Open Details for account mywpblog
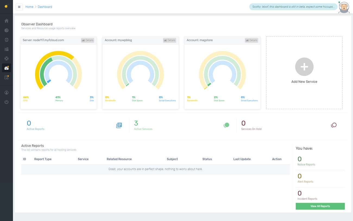353x221 pixels. point(170,40)
